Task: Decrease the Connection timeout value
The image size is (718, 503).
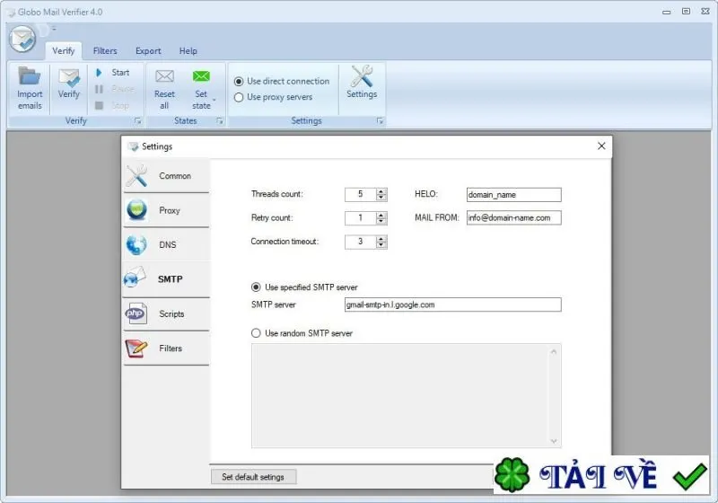Action: [381, 244]
